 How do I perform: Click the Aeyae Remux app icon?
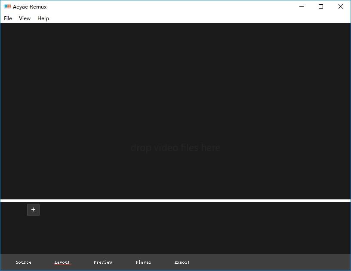7,6
